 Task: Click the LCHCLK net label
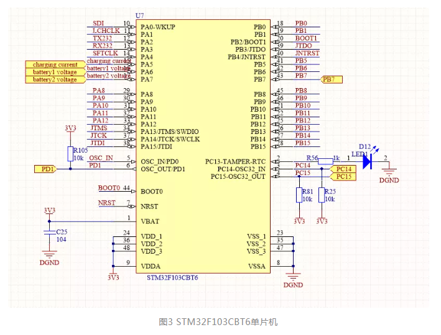(x=106, y=30)
